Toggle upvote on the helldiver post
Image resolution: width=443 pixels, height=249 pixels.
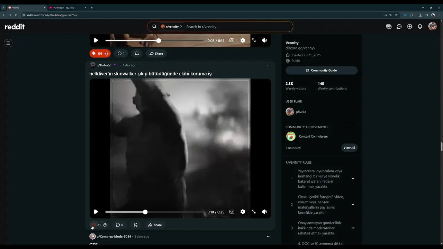pyautogui.click(x=93, y=225)
